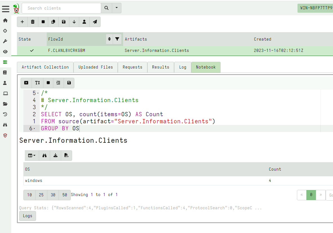Click the paper plane icon in flows toolbar

coord(95,22)
